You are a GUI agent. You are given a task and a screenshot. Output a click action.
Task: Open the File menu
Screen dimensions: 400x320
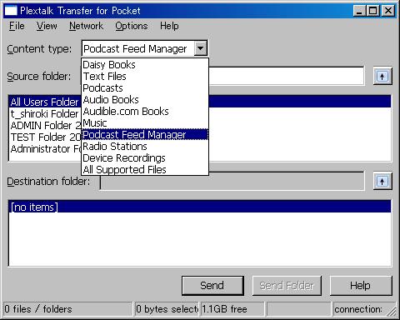click(x=17, y=26)
